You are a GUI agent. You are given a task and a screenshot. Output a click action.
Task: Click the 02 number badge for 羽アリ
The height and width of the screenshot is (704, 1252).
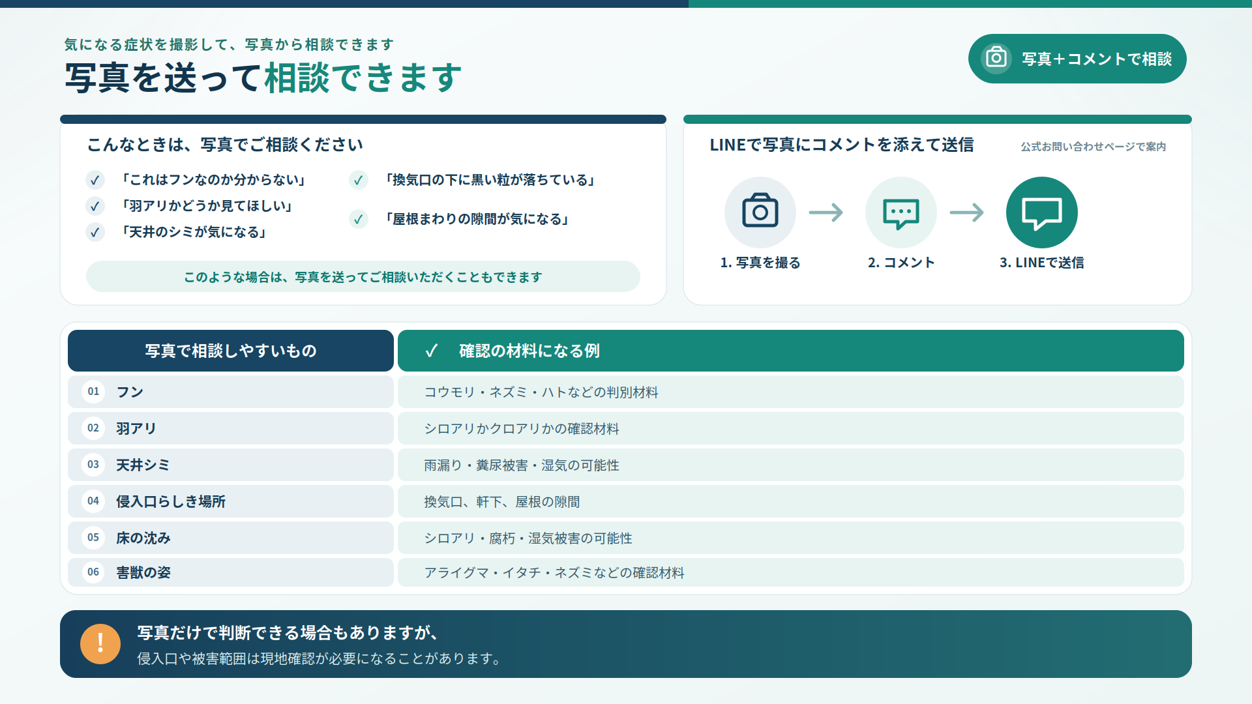tap(93, 428)
